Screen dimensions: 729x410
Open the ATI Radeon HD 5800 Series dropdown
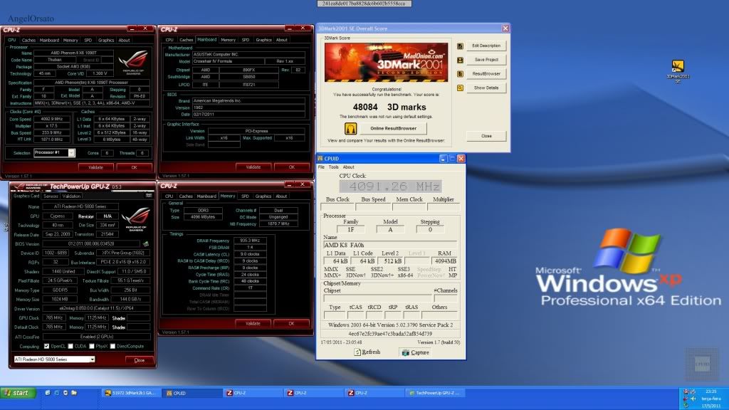(x=92, y=359)
